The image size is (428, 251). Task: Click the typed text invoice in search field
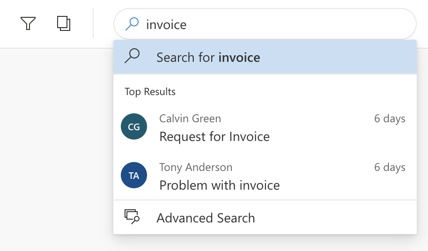[x=166, y=24]
